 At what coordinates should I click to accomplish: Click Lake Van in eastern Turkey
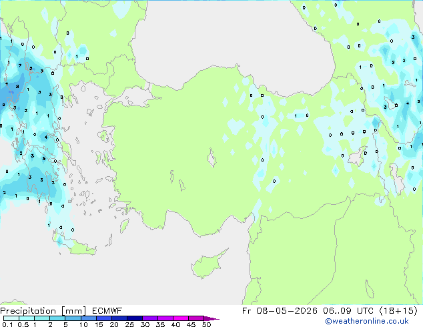point(357,156)
